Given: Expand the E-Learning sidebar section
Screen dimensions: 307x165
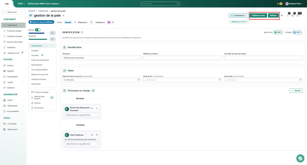Looking at the screenshot, I should pos(13,124).
